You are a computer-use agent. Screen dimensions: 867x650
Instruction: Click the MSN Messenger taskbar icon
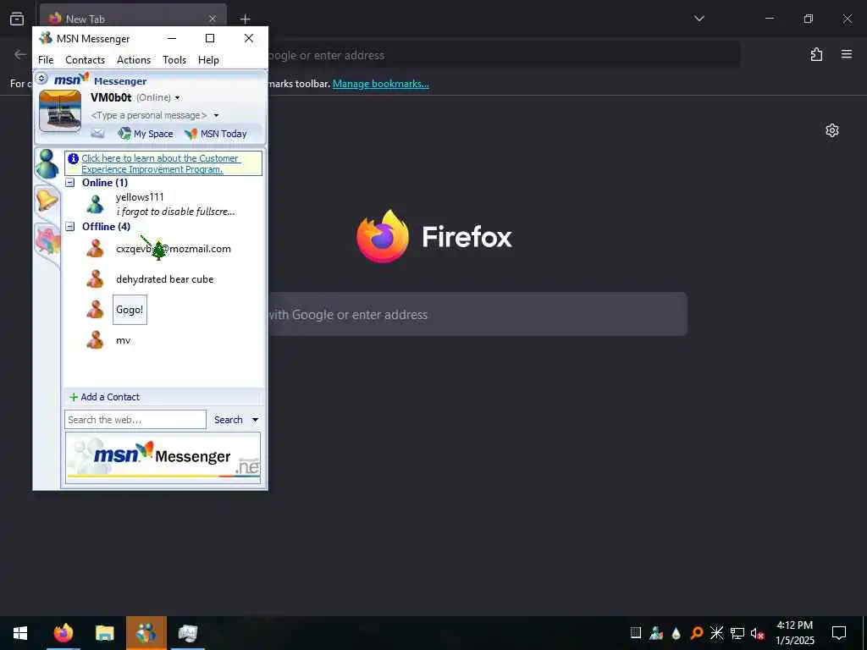(x=146, y=633)
